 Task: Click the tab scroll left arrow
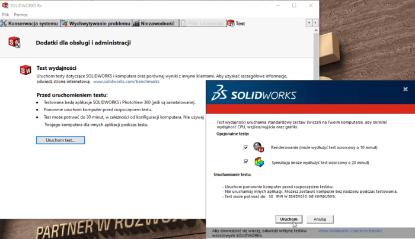pos(309,23)
